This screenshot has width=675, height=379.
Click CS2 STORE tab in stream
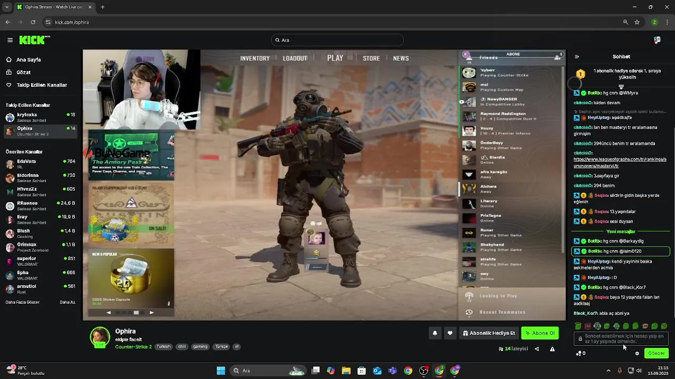pyautogui.click(x=371, y=58)
